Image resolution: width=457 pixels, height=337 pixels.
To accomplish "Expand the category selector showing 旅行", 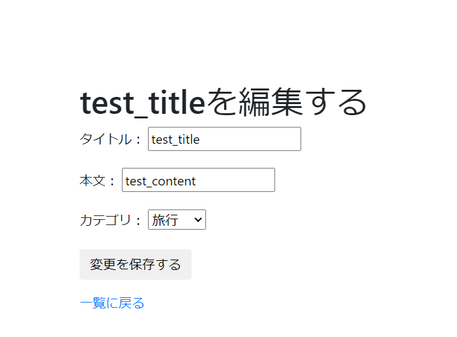I will click(x=177, y=220).
